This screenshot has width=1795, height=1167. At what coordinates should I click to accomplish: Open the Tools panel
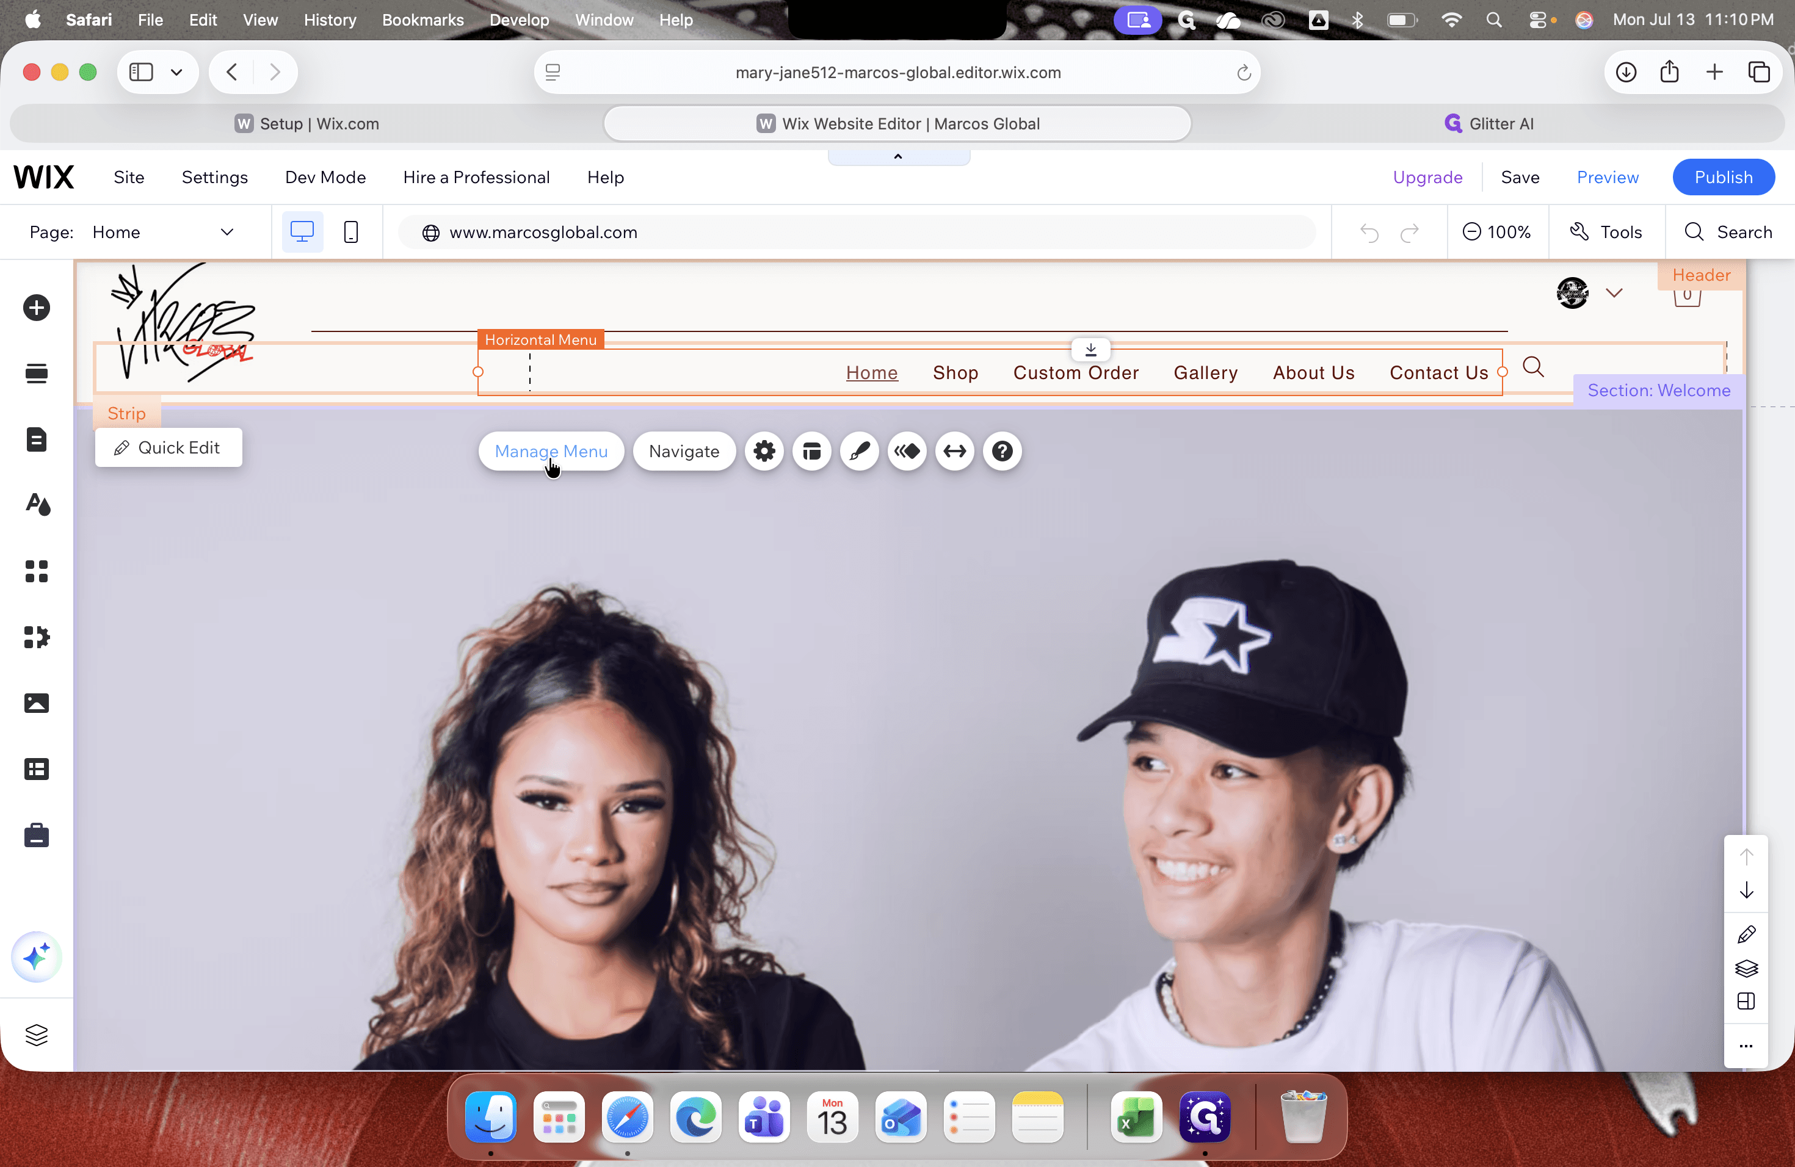1606,232
